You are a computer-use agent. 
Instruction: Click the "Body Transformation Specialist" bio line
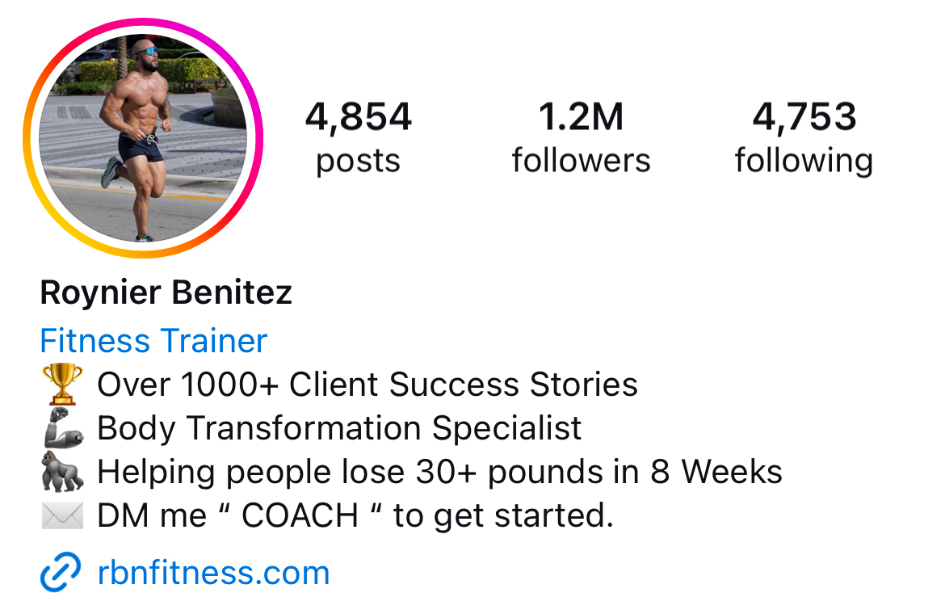[339, 428]
